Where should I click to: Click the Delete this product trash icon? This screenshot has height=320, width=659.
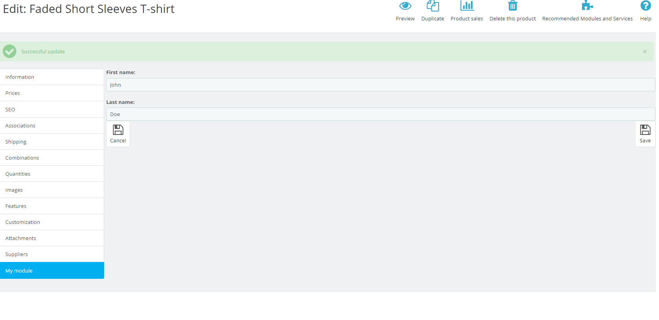(x=512, y=5)
